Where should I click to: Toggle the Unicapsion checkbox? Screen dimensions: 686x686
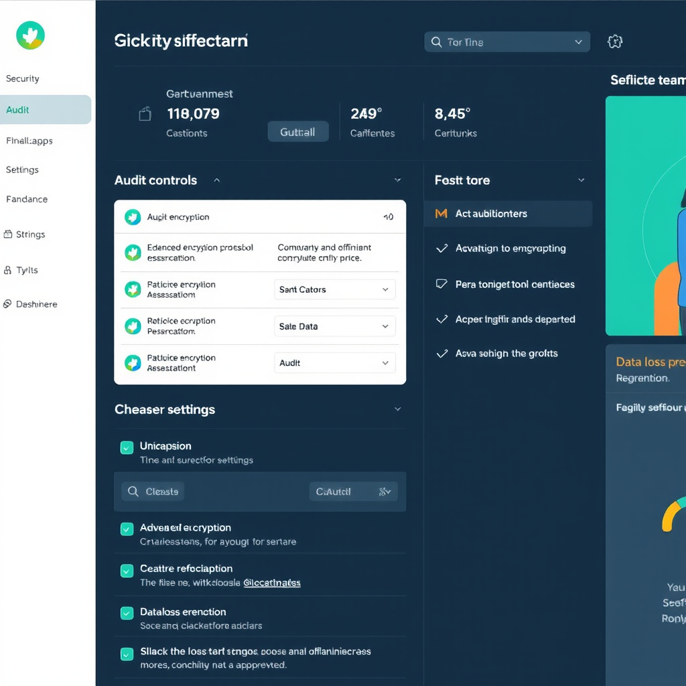[x=127, y=448]
